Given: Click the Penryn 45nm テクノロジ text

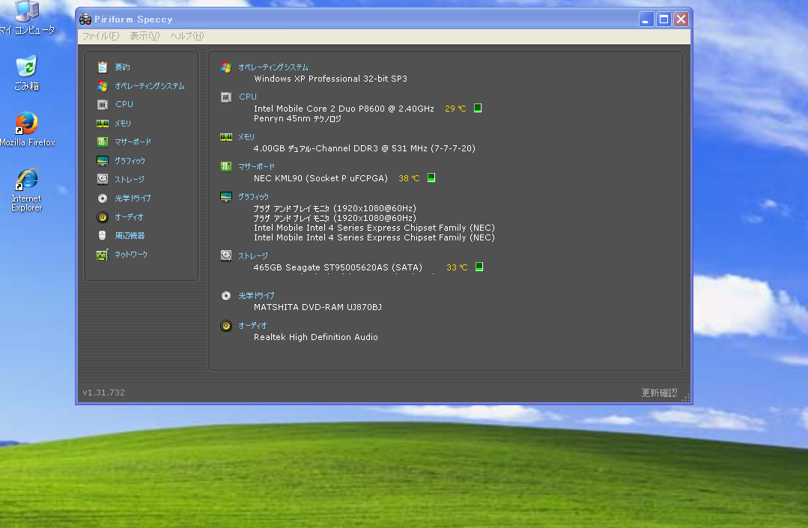Looking at the screenshot, I should click(x=297, y=118).
